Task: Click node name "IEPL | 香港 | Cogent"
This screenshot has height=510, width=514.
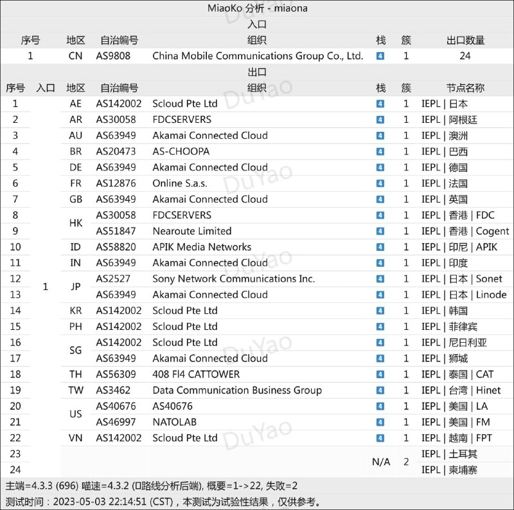Action: pyautogui.click(x=465, y=231)
